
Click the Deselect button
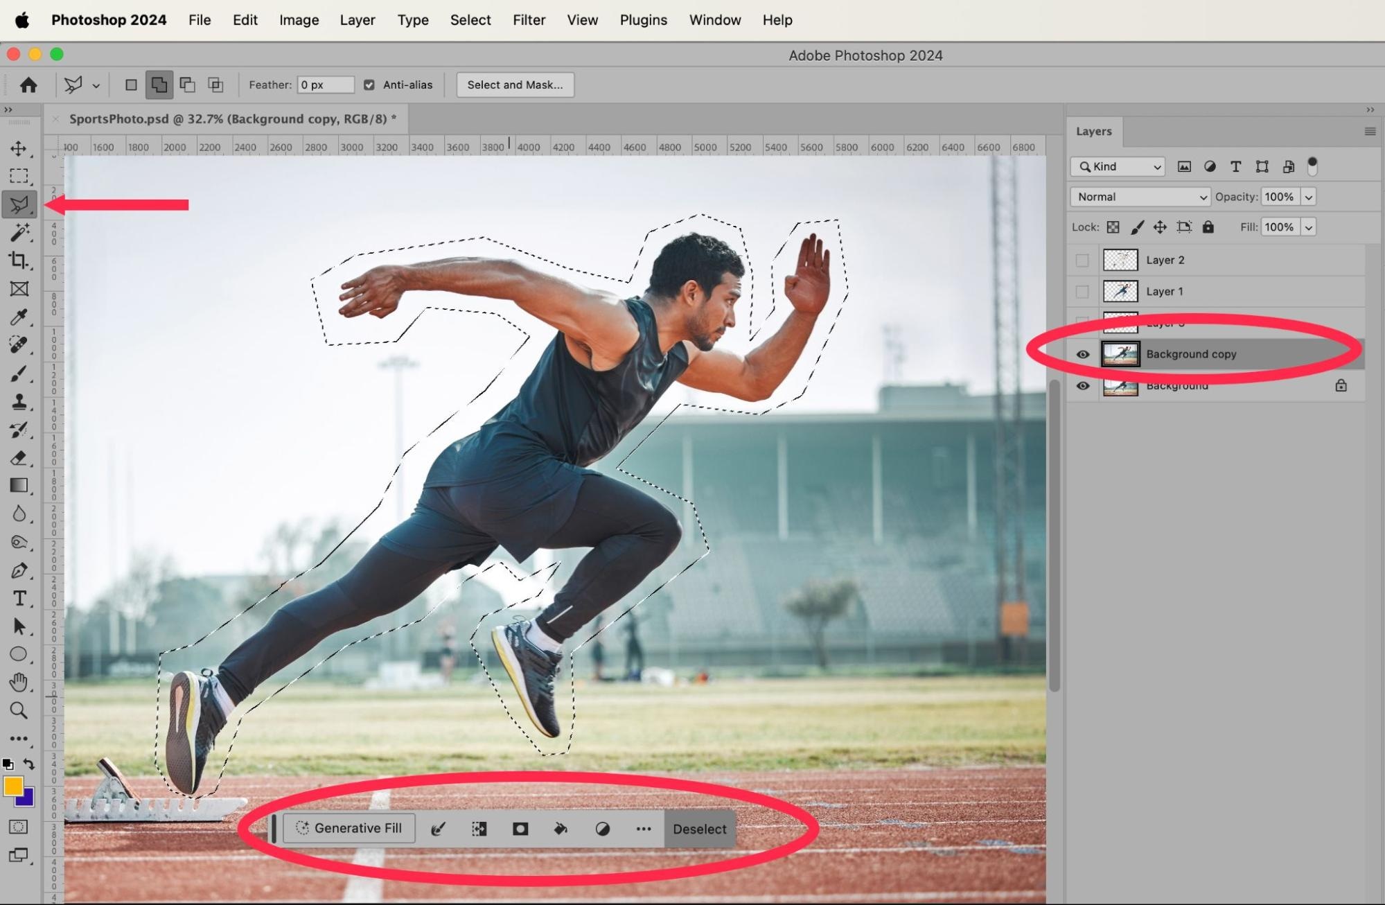click(x=699, y=829)
